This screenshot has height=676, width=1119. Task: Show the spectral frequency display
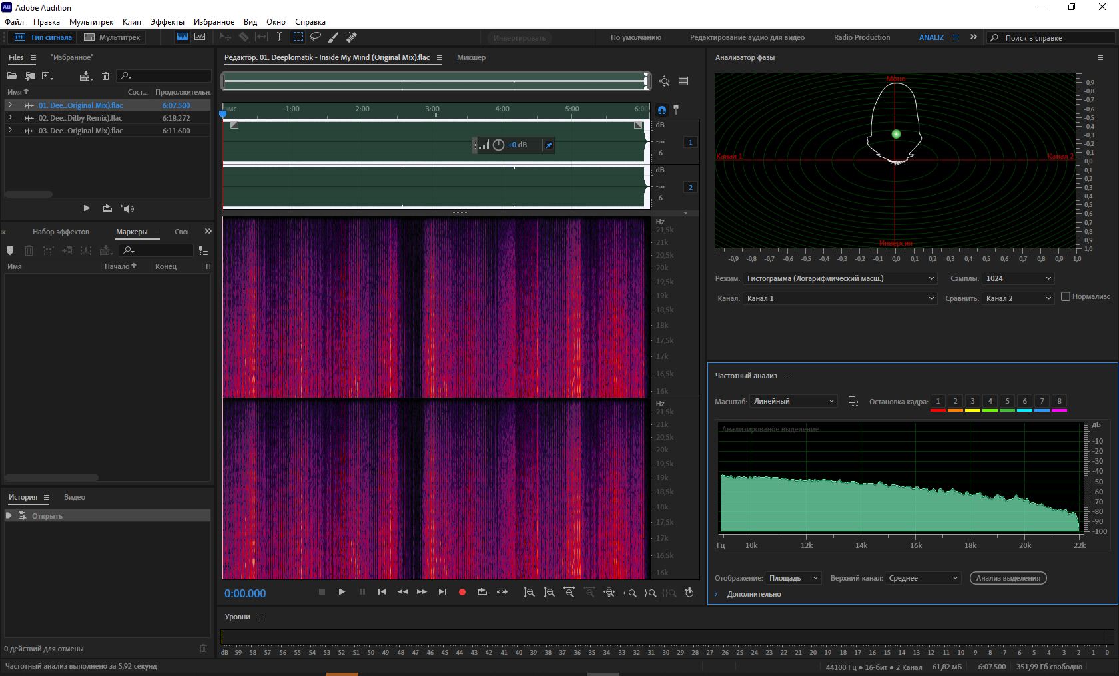[x=182, y=37]
